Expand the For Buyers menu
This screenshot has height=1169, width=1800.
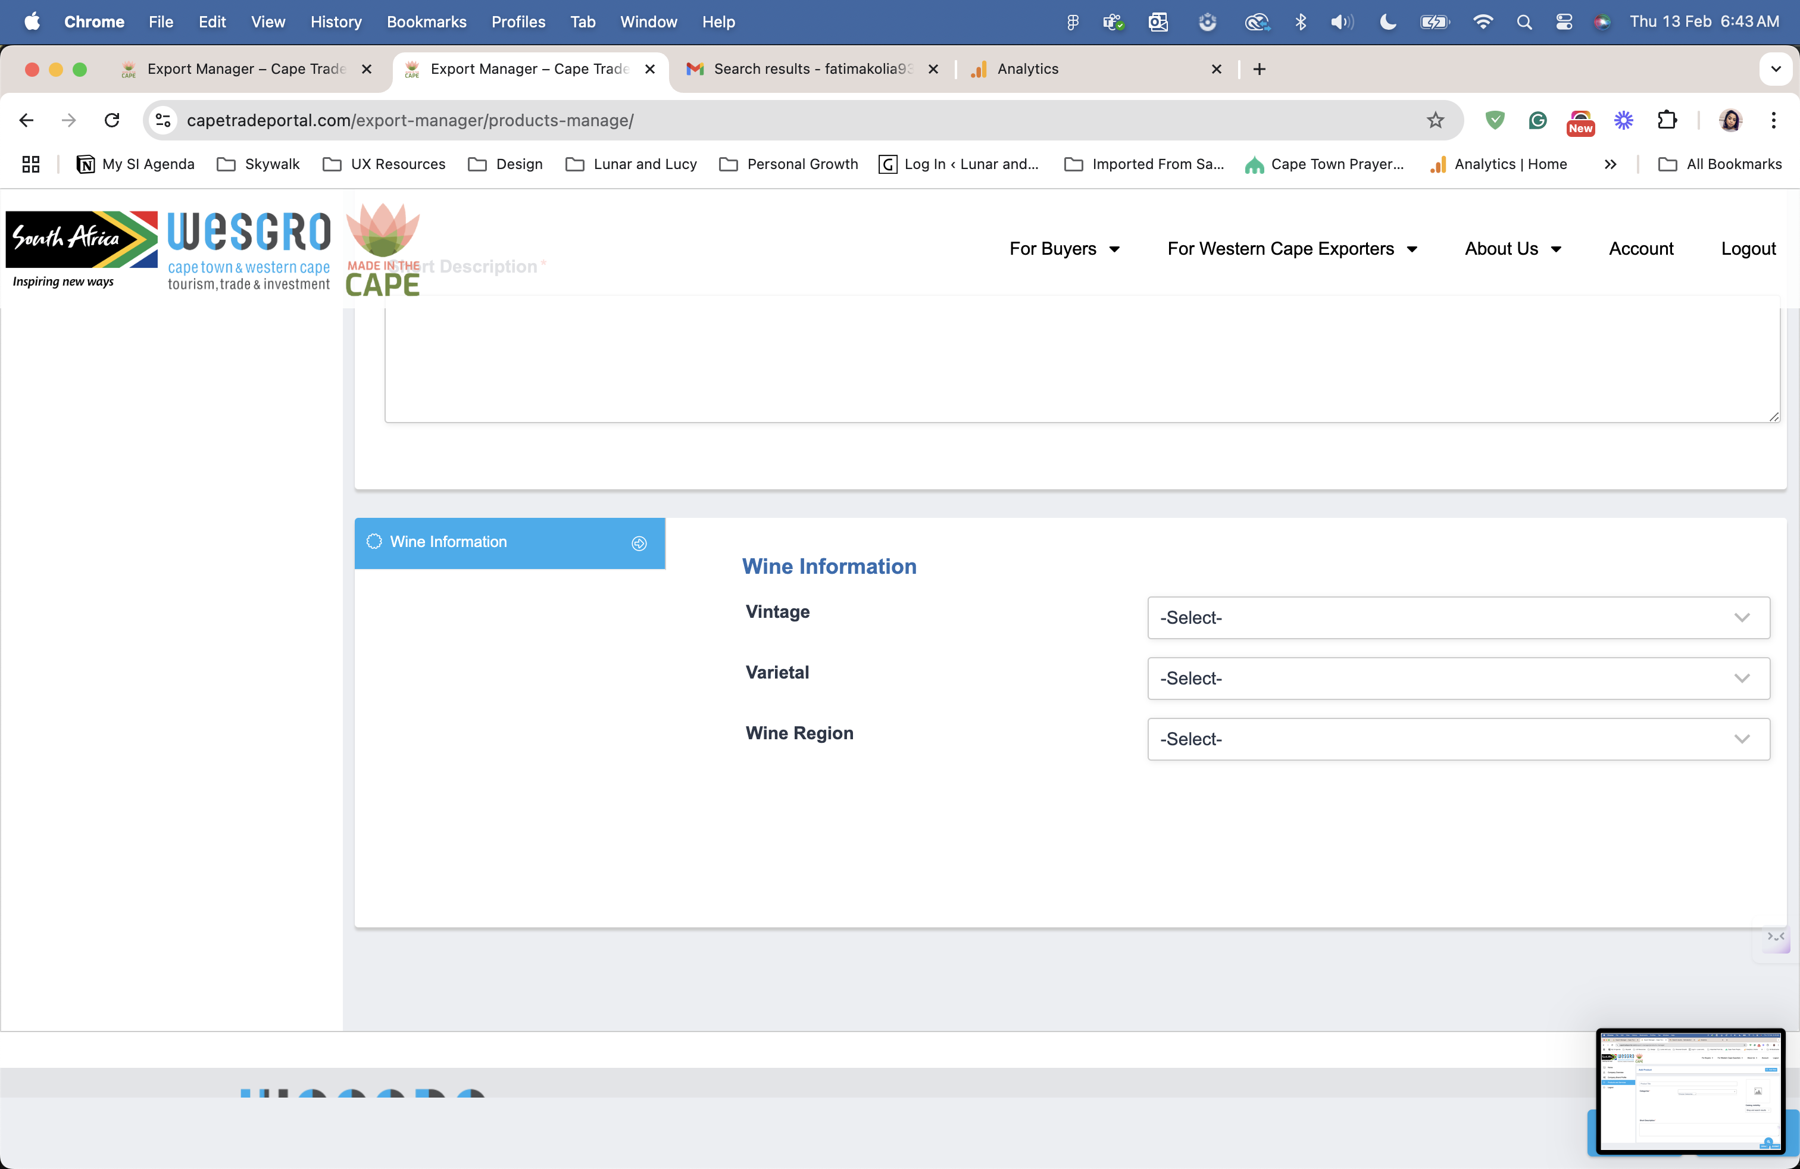[1064, 249]
